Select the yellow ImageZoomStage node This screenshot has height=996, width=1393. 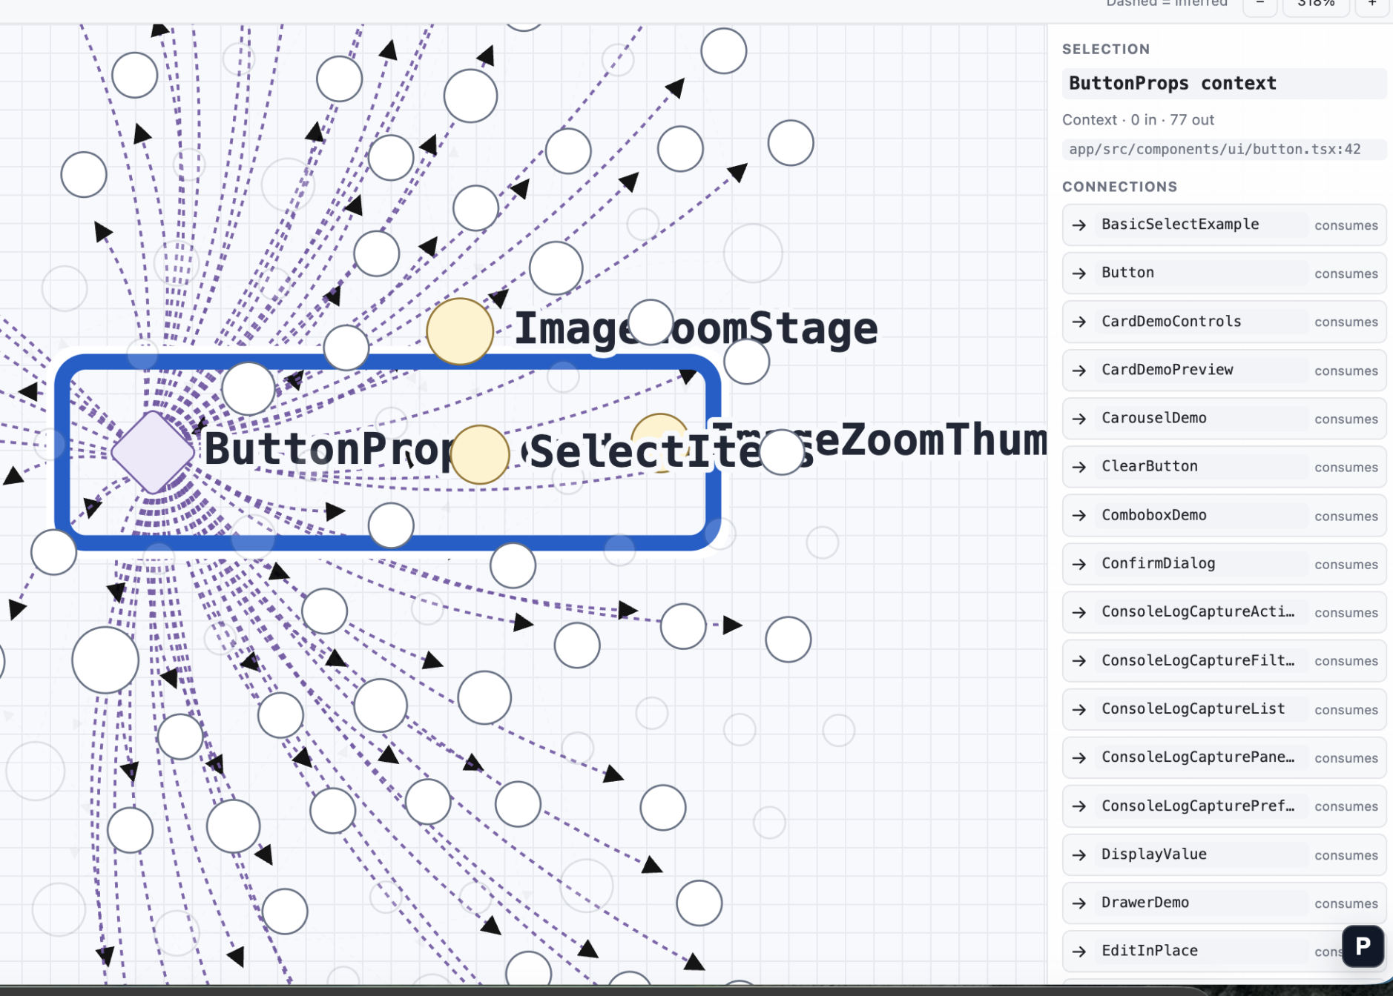tap(460, 331)
